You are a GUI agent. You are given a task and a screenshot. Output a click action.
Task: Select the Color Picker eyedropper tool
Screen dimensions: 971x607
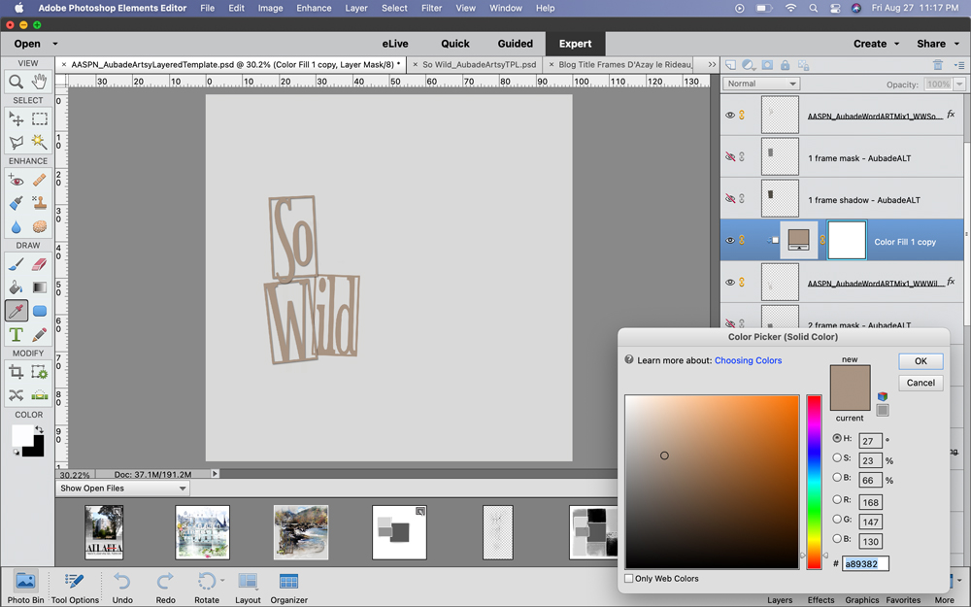17,311
